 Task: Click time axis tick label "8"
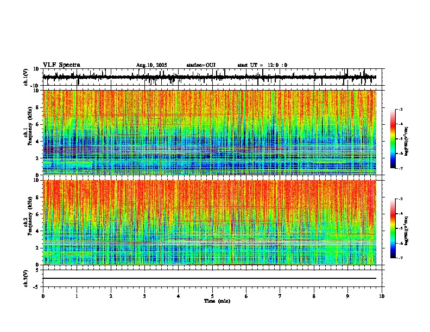coord(314,296)
